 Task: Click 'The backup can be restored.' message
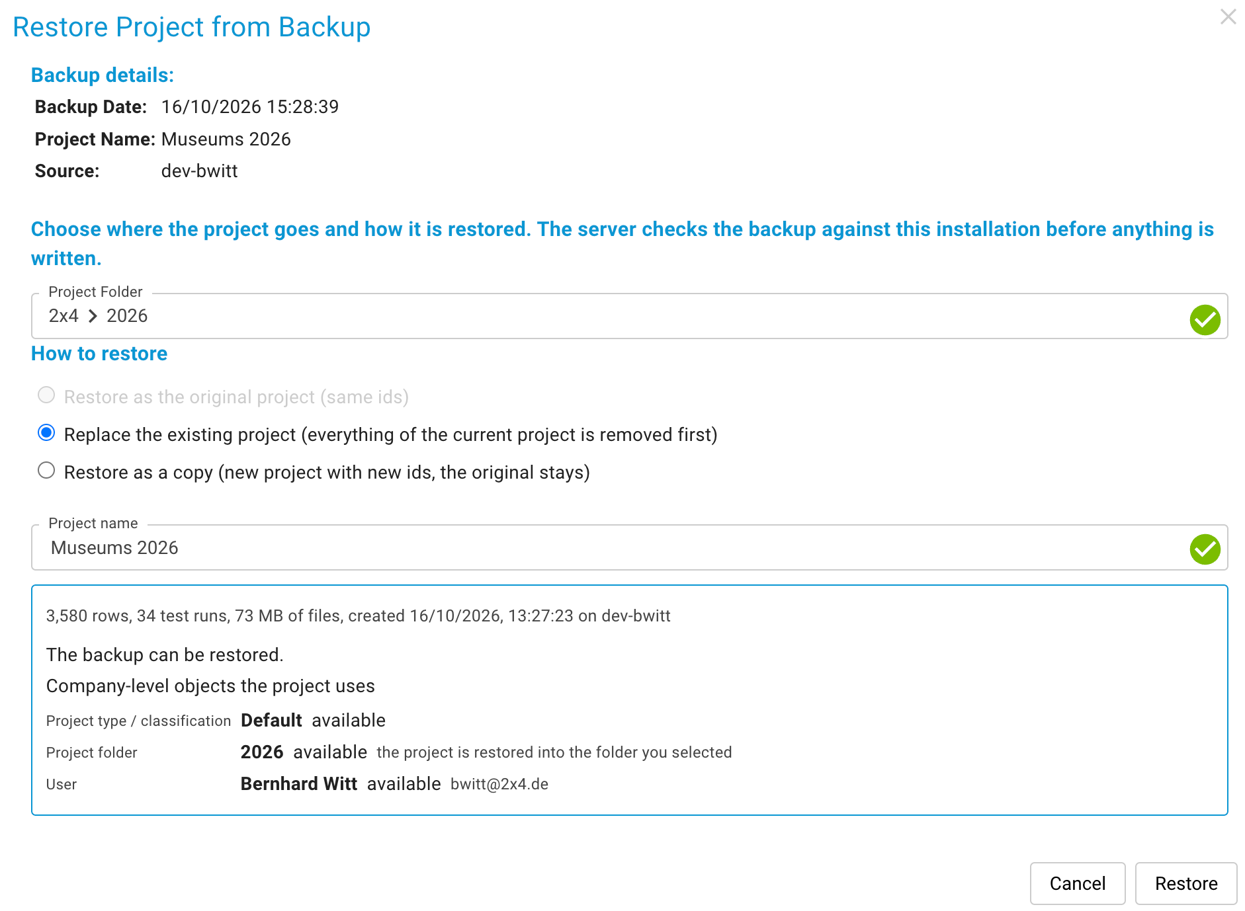[165, 655]
